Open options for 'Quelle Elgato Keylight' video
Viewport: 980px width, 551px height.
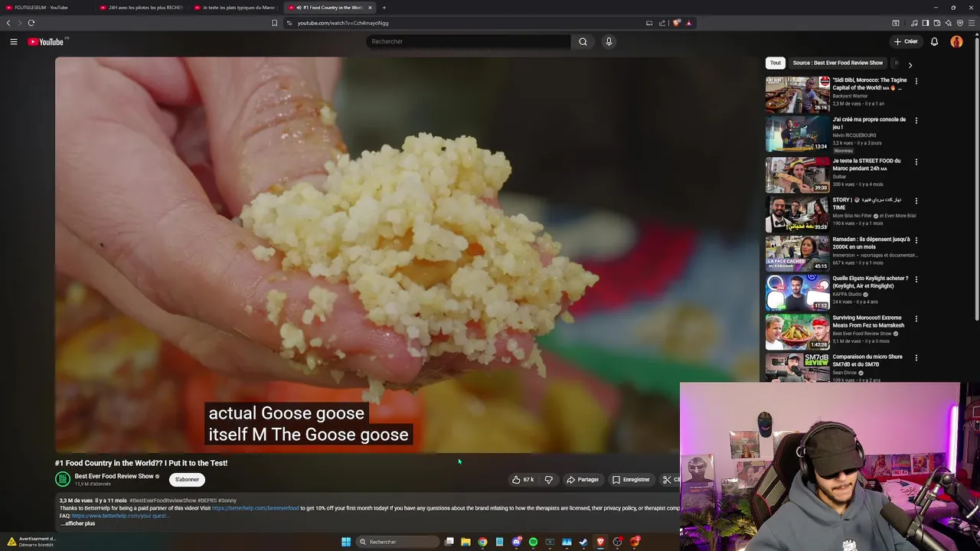(x=916, y=279)
